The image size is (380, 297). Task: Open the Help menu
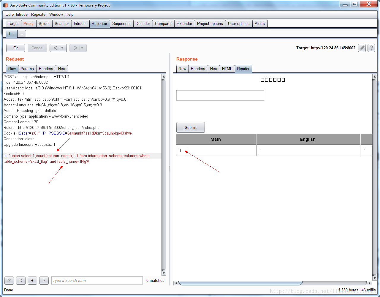point(69,14)
